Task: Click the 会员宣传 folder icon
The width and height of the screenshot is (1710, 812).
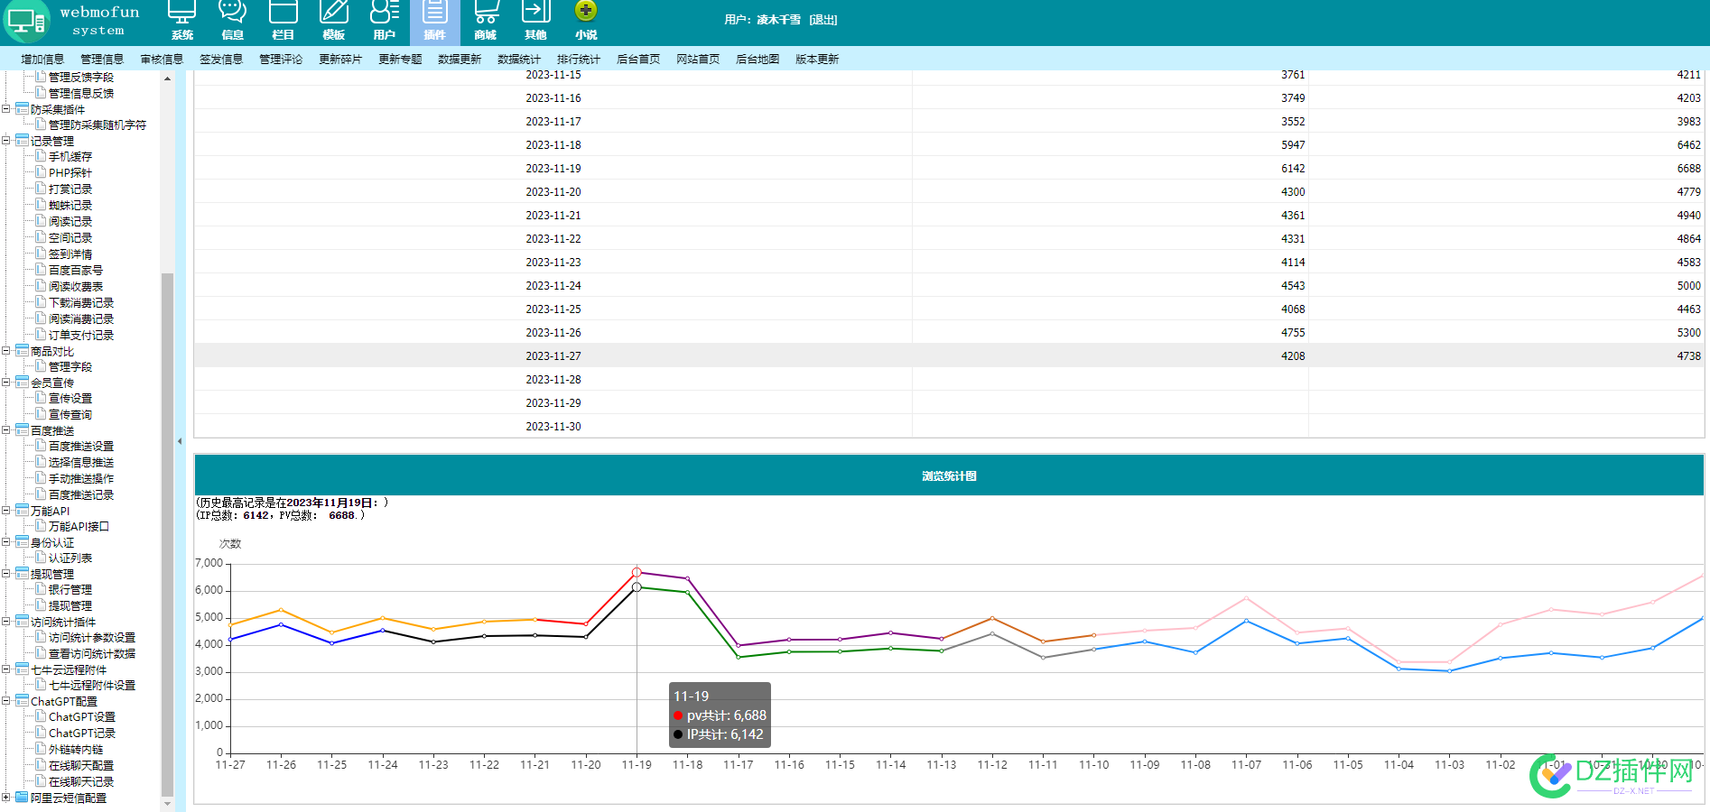Action: coord(22,382)
